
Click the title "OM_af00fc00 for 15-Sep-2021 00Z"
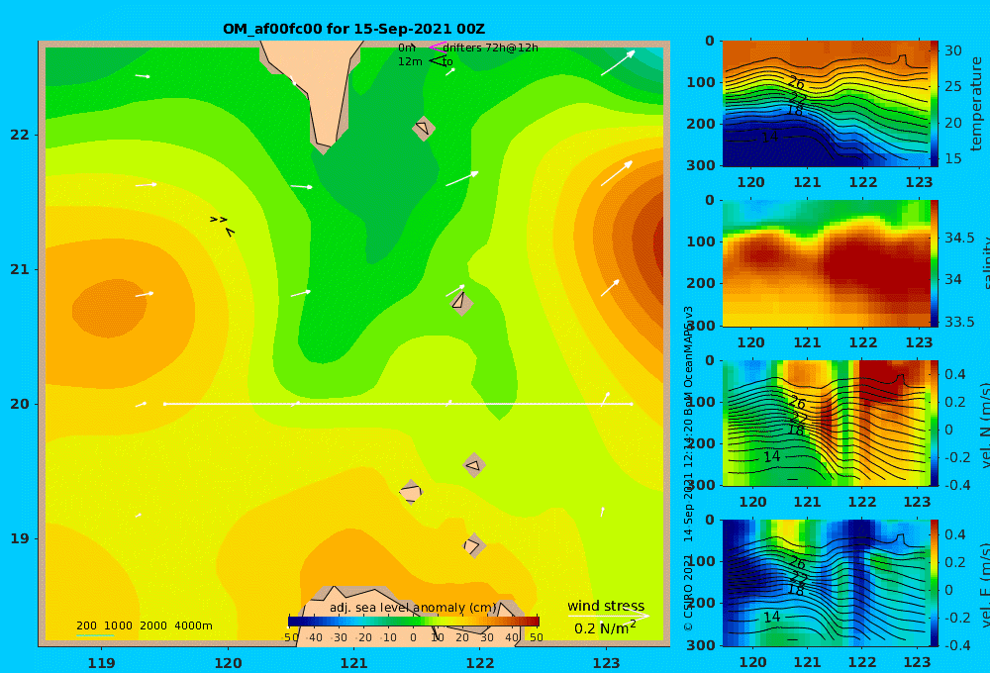click(353, 29)
